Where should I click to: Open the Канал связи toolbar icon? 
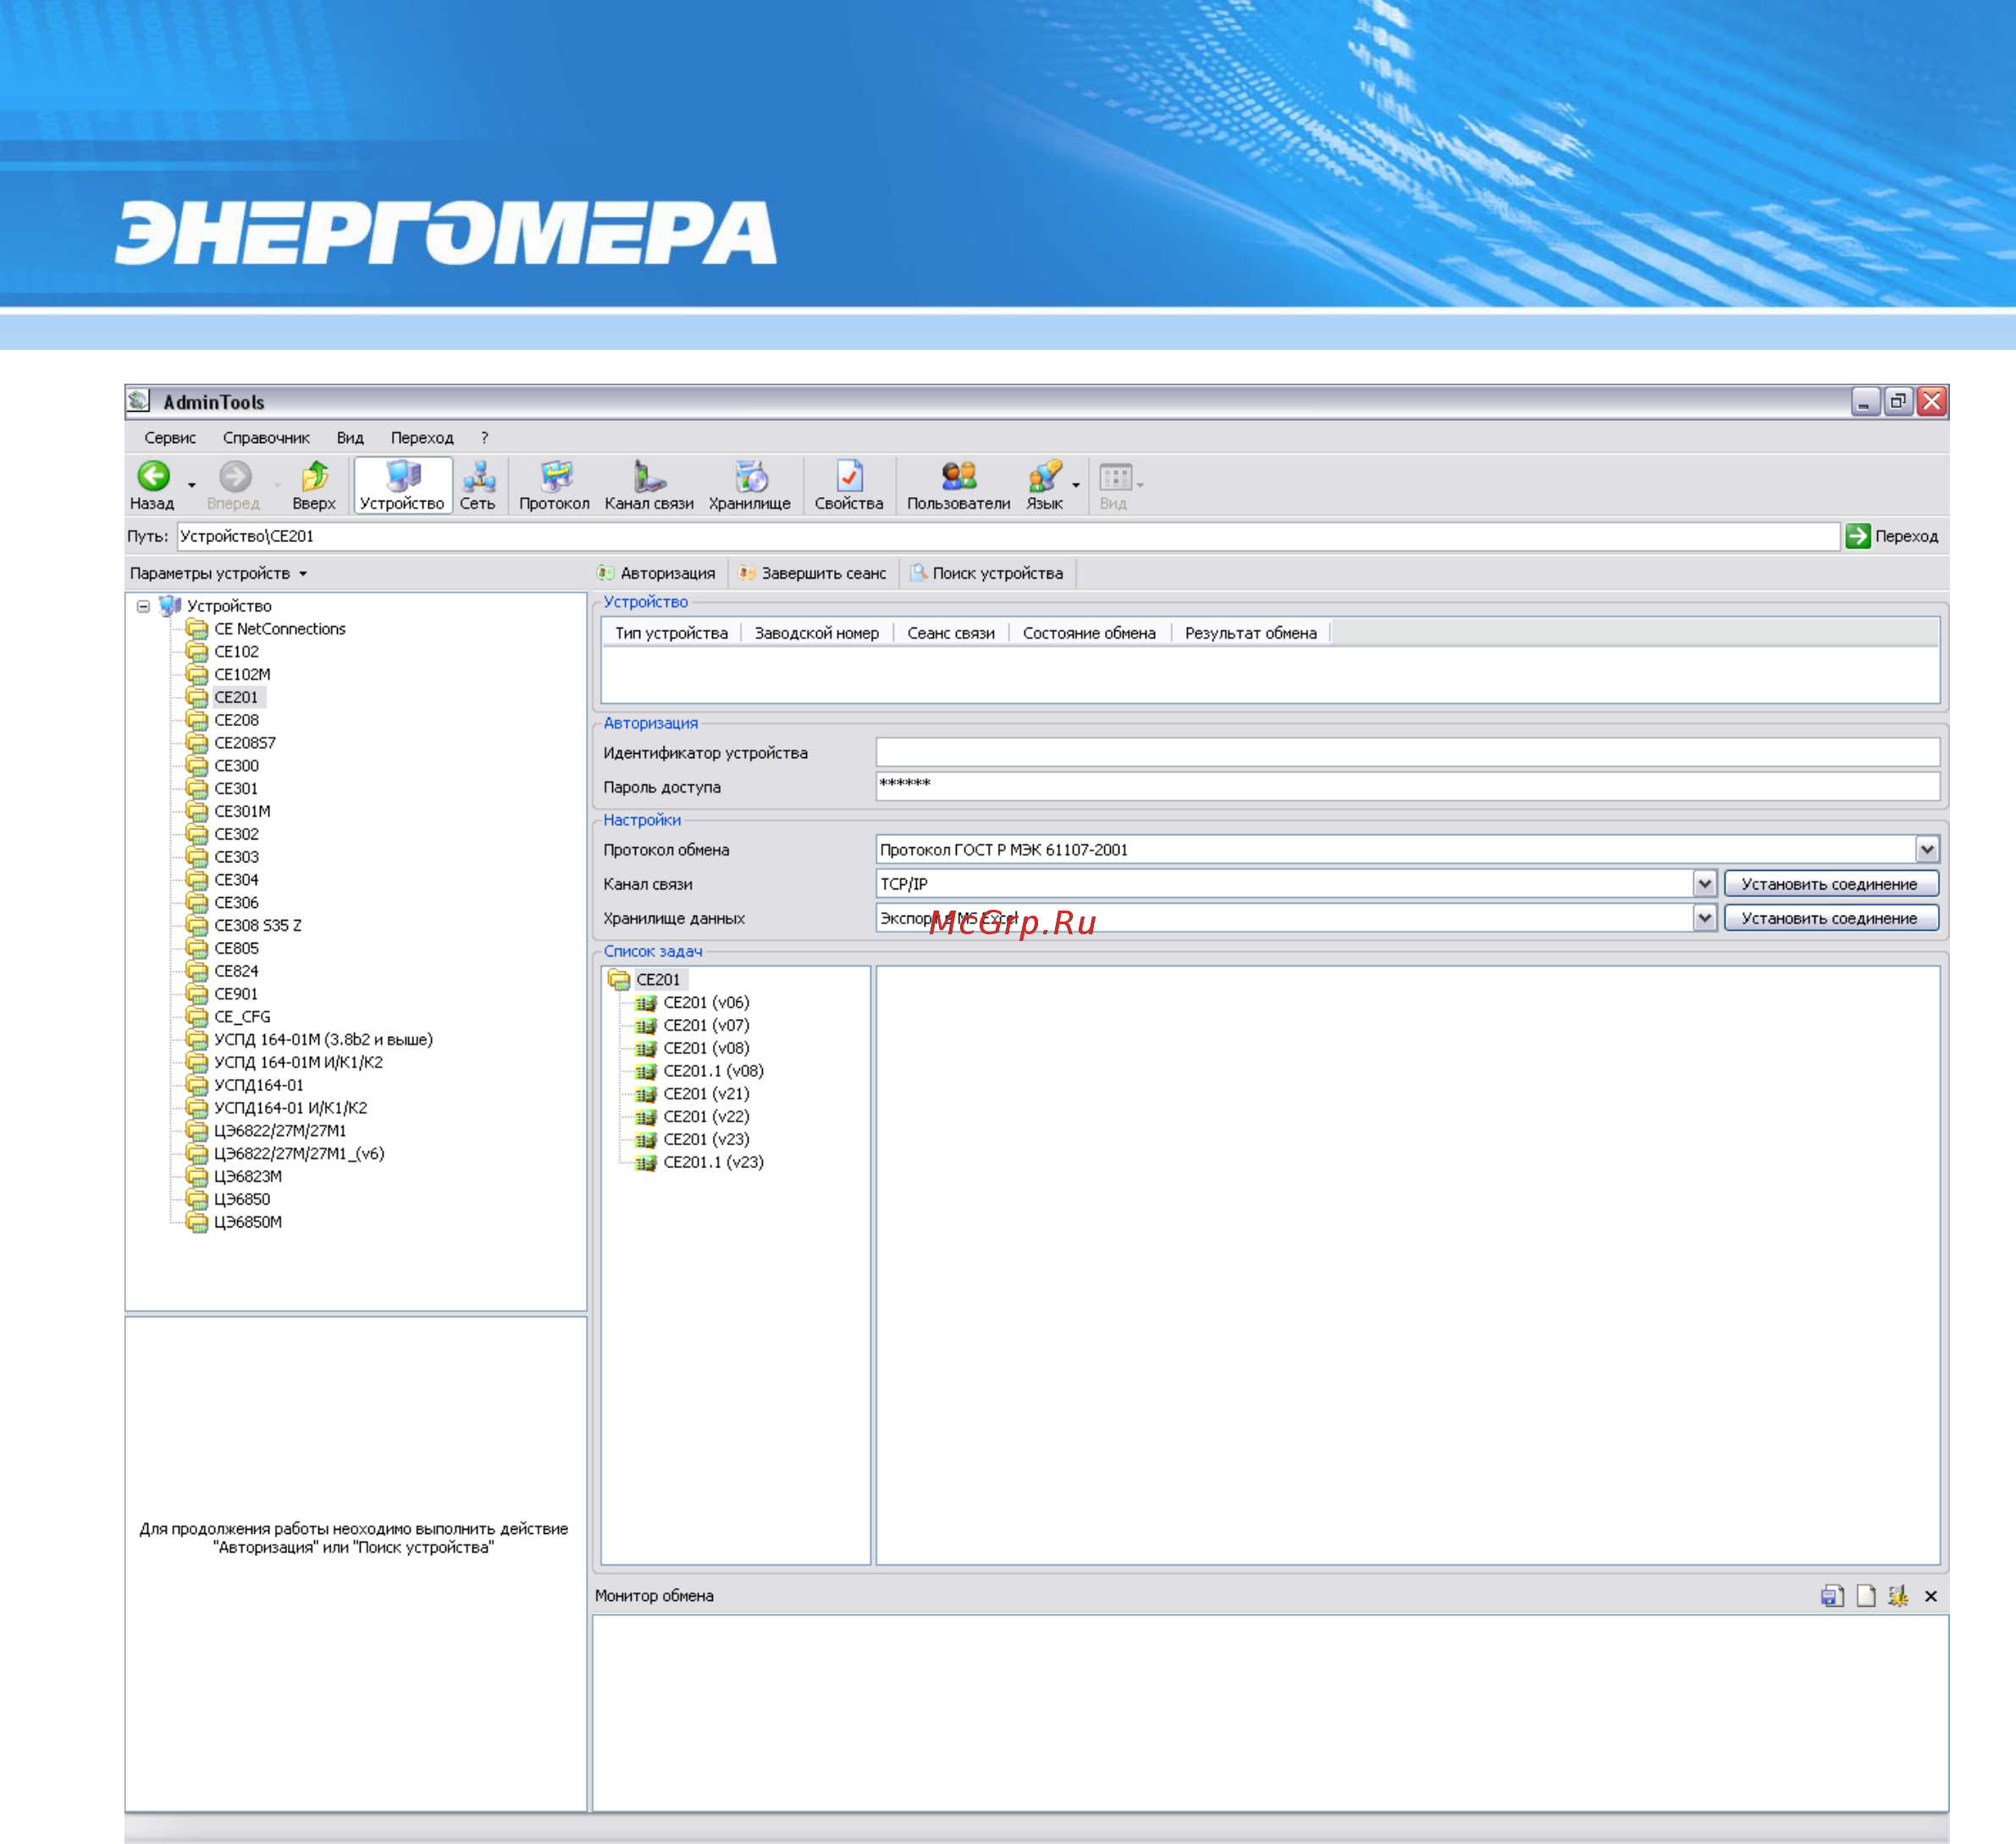coord(649,485)
